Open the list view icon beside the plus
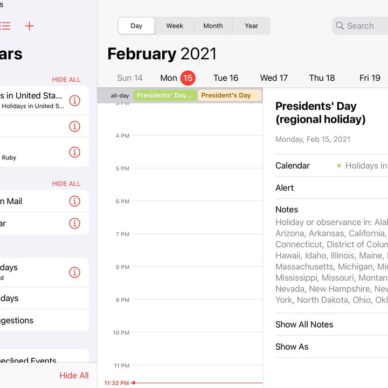 [5, 26]
